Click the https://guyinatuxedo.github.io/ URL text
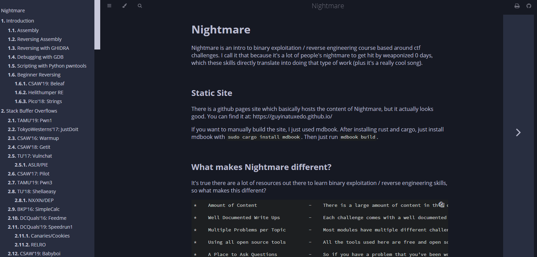Screen dimensions: 537x257 click(x=292, y=116)
